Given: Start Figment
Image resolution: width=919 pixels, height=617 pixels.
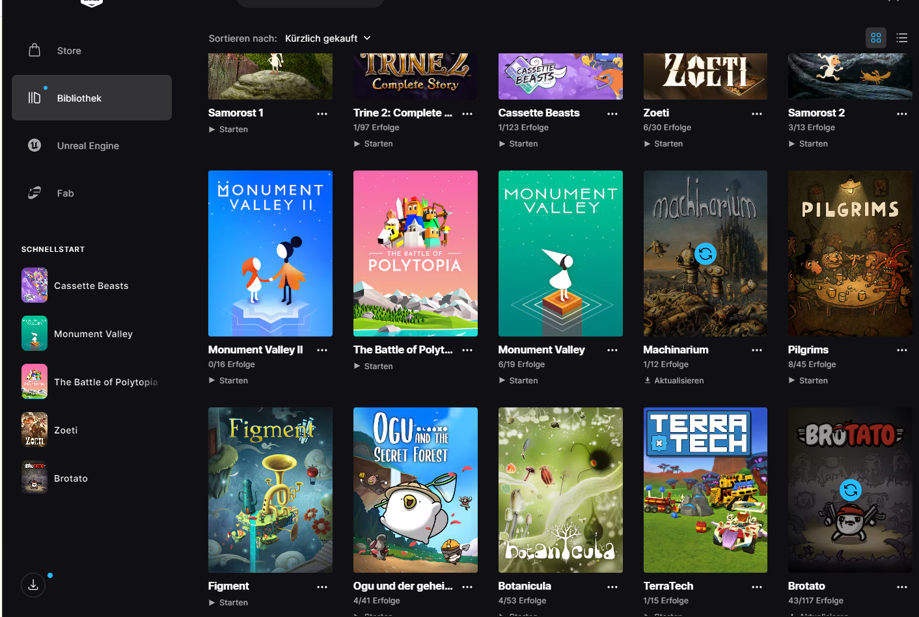Looking at the screenshot, I should 228,603.
